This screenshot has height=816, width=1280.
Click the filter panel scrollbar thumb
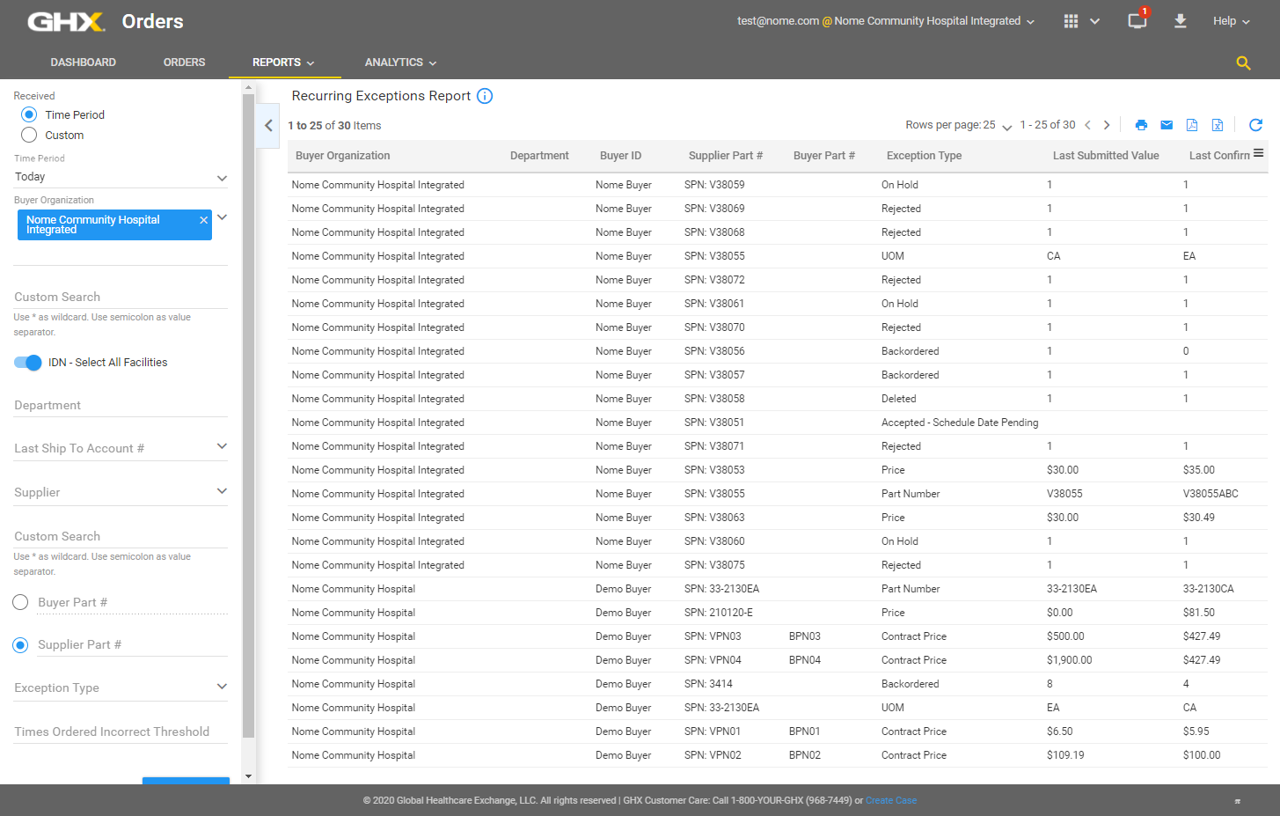248,414
